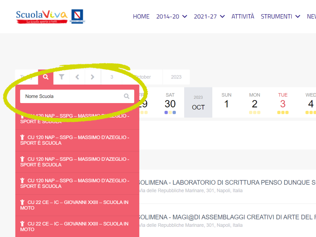Open the ATTIVITÀ menu item
This screenshot has width=316, height=237.
pyautogui.click(x=243, y=17)
